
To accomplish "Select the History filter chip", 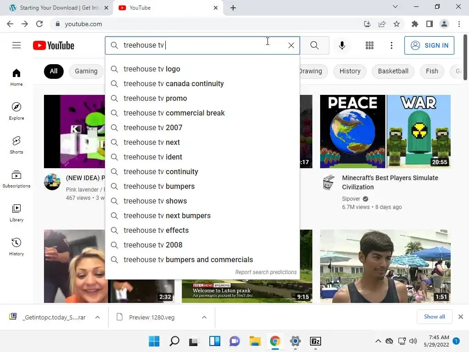I will 349,71.
